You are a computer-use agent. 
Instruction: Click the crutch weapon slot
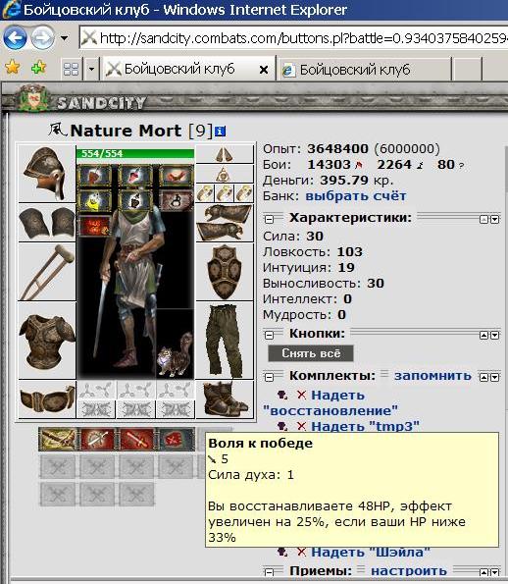47,272
